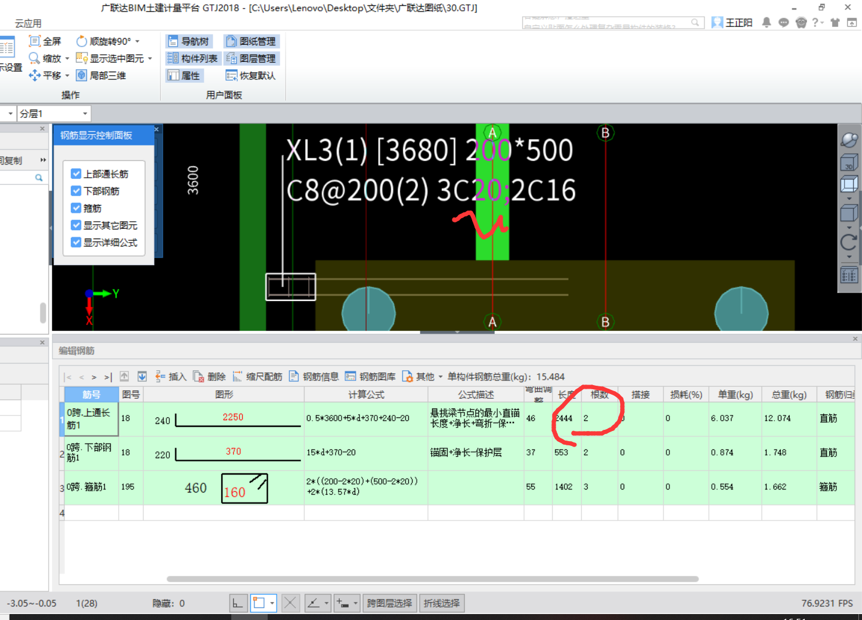Open the 属性 properties panel
The image size is (862, 620).
tap(184, 75)
